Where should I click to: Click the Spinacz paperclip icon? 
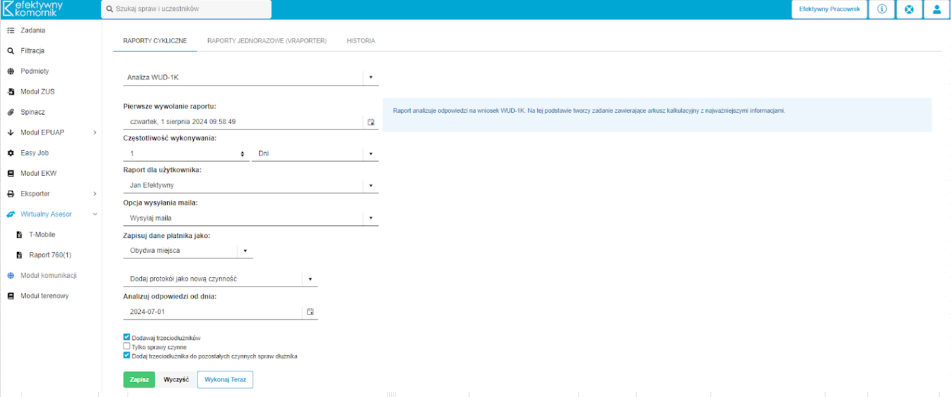[x=11, y=112]
